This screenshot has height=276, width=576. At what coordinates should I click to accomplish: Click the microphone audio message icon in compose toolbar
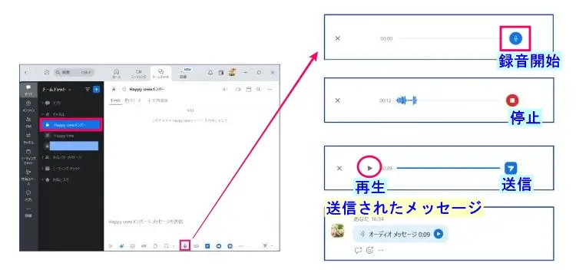[185, 246]
